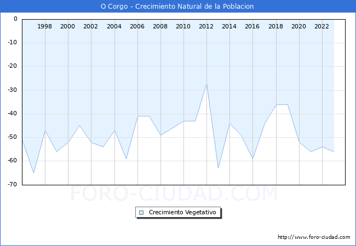Viewport: 356px width, 246px height.
Task: Click the -30 value on the y-axis
Action: [12, 90]
